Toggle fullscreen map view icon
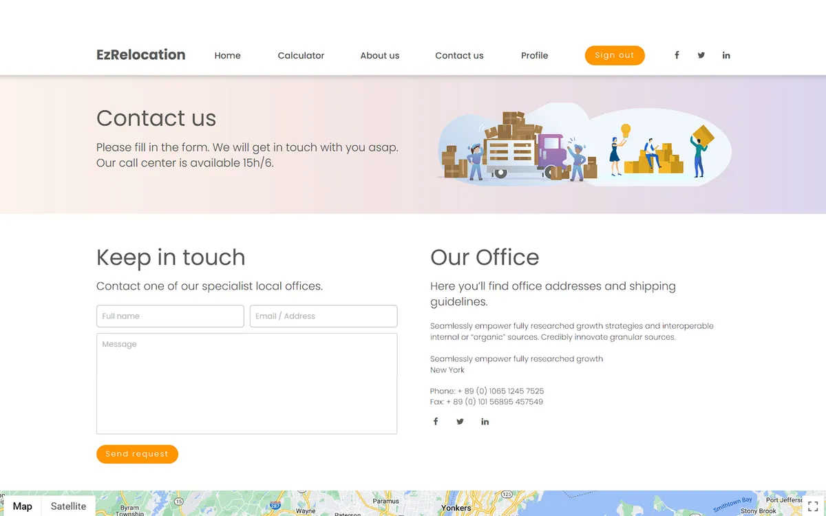 pyautogui.click(x=813, y=506)
